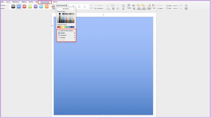Choose No Outline option
Screen dimensions: 211x118
[66, 9]
